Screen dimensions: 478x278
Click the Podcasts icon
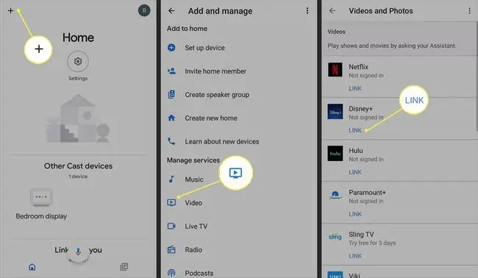point(171,273)
